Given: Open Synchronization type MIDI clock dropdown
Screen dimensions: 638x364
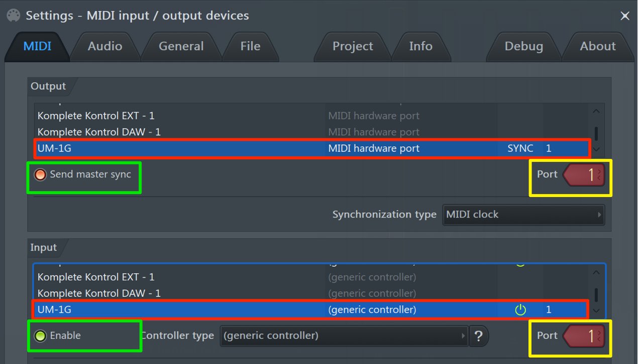Looking at the screenshot, I should pos(523,215).
